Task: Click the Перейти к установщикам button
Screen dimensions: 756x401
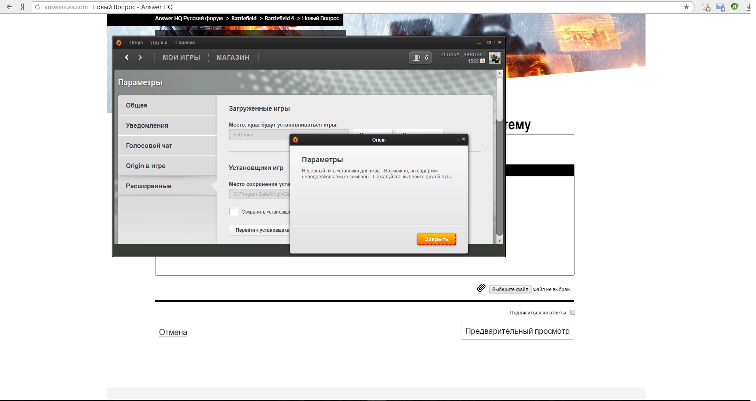Action: click(260, 230)
